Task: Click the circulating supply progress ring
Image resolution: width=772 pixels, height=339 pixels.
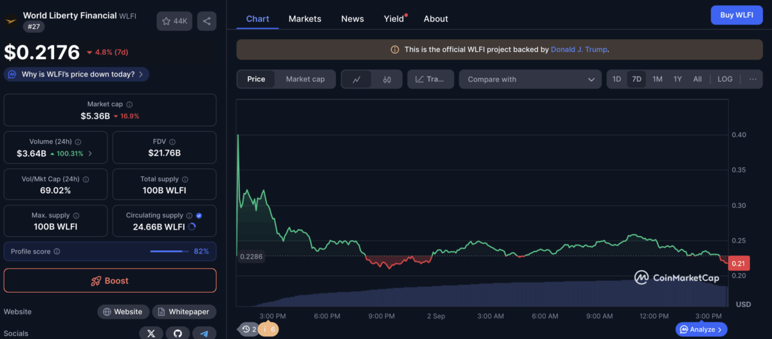Action: click(x=192, y=226)
